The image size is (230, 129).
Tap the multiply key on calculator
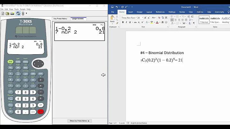(x=41, y=86)
